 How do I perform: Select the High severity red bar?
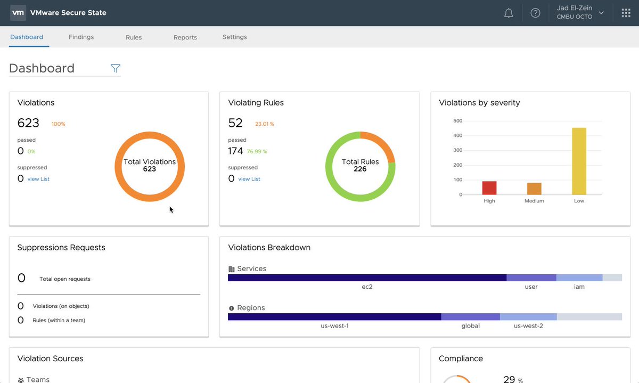pos(489,188)
